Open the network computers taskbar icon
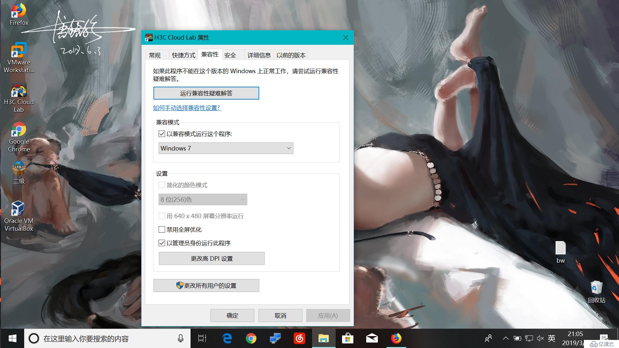This screenshot has width=619, height=348. [275, 338]
